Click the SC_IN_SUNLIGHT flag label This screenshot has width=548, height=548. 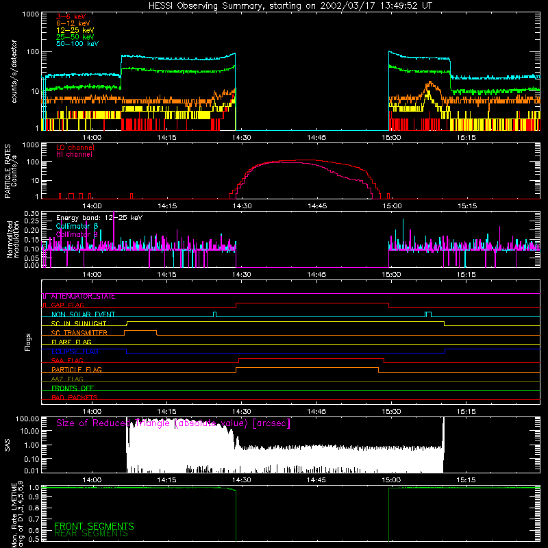[79, 323]
